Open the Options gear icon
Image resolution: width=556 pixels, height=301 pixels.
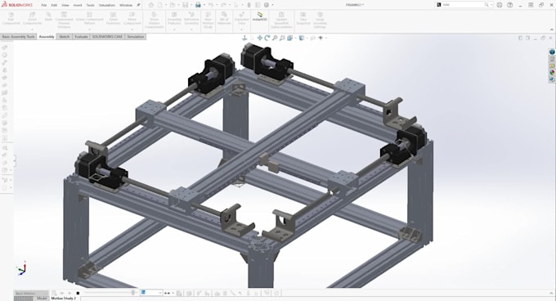[x=267, y=5]
